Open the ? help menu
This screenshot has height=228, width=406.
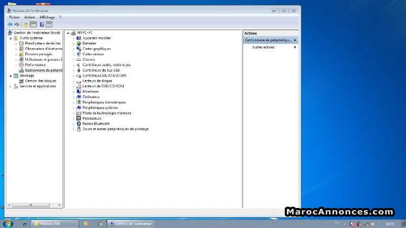[x=60, y=17]
